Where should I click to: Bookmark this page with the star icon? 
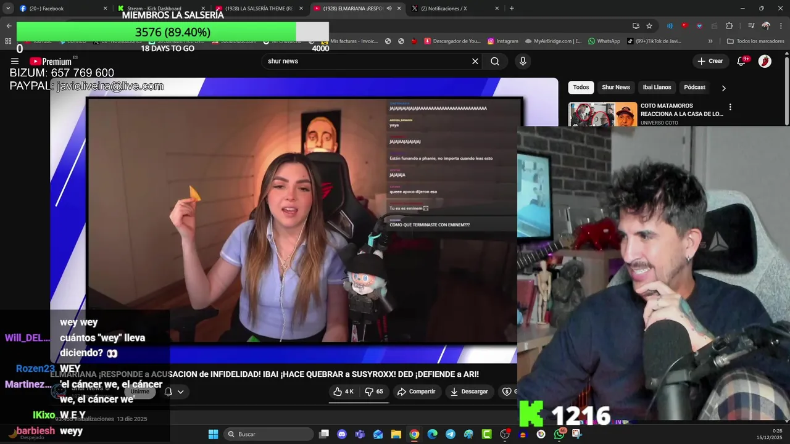click(x=649, y=26)
